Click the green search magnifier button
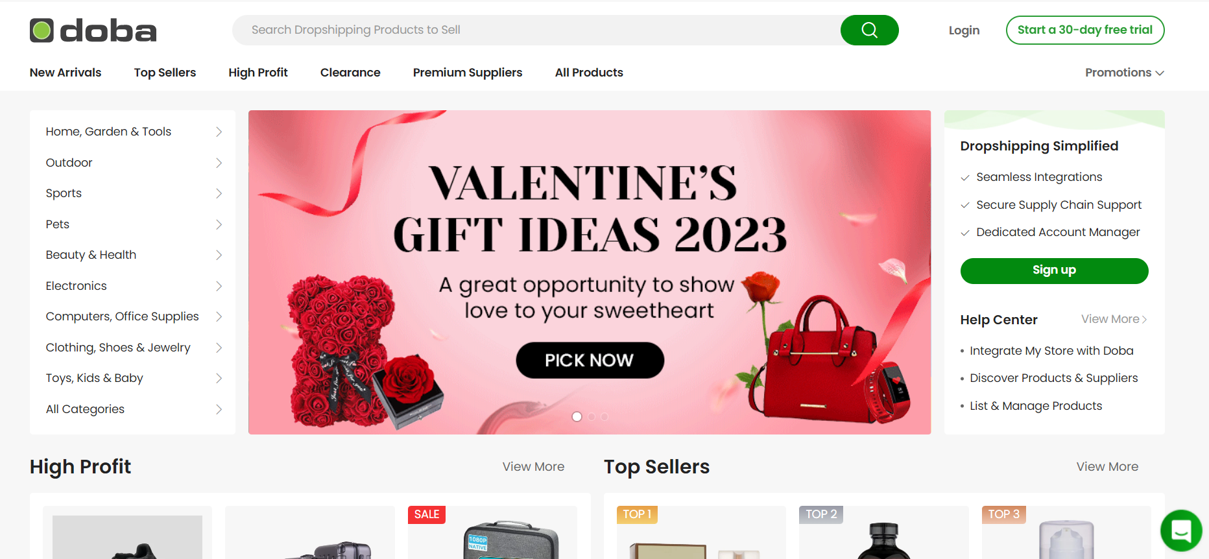This screenshot has height=559, width=1209. tap(869, 30)
